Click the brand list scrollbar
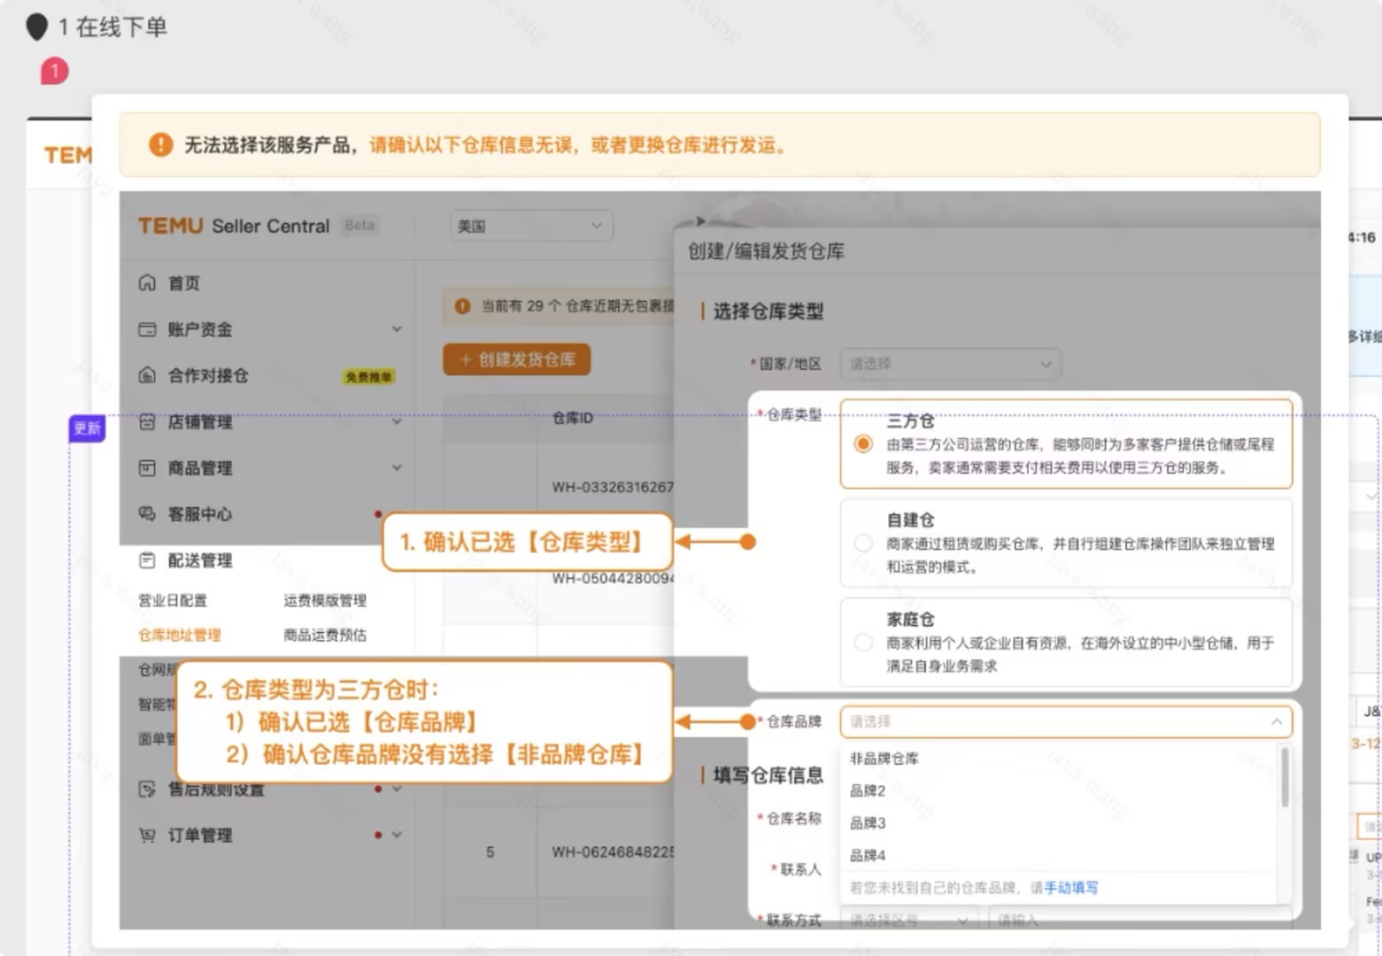The height and width of the screenshot is (956, 1382). click(1284, 779)
